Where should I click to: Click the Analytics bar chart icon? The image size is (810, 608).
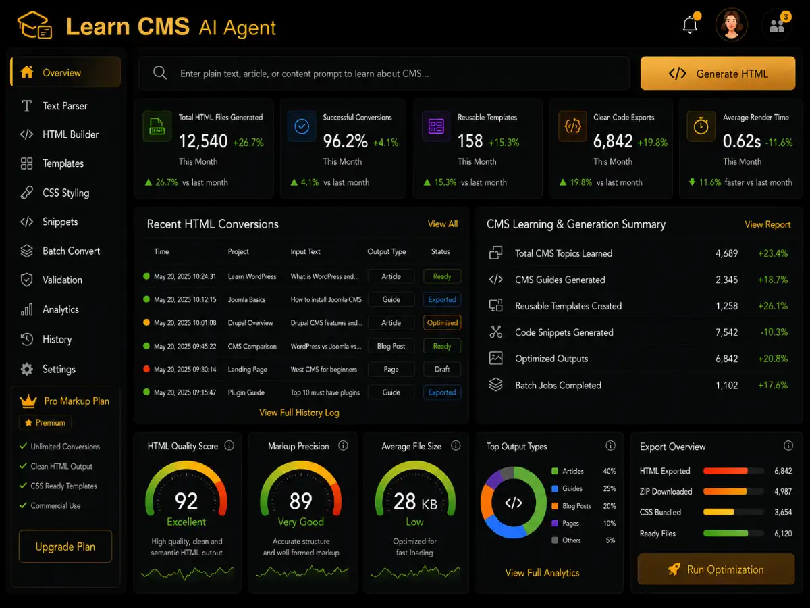click(27, 309)
